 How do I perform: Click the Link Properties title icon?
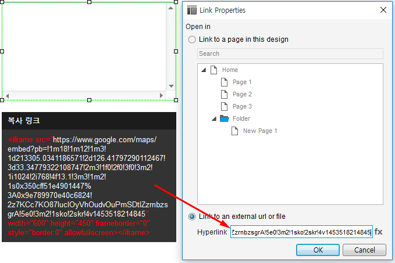point(192,10)
